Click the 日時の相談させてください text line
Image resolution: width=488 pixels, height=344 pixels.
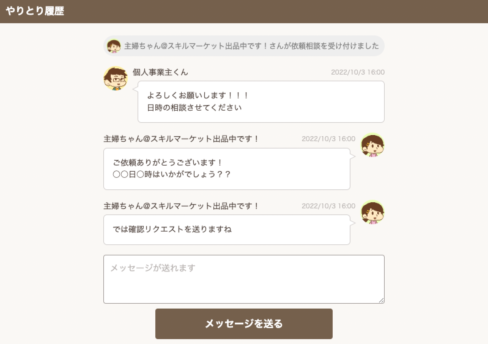coord(194,108)
